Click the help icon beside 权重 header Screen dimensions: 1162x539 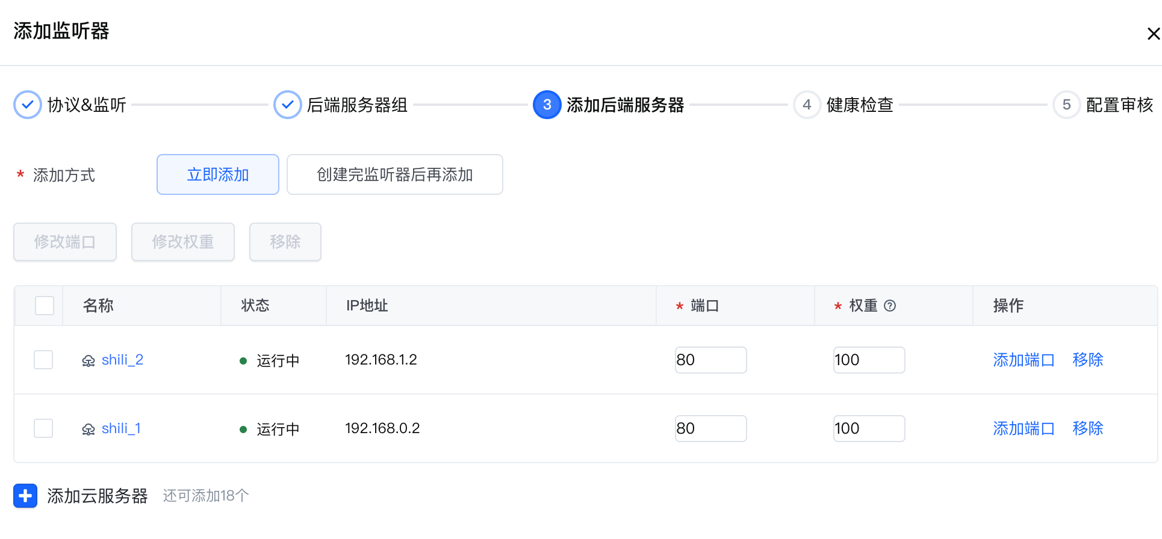tap(890, 306)
